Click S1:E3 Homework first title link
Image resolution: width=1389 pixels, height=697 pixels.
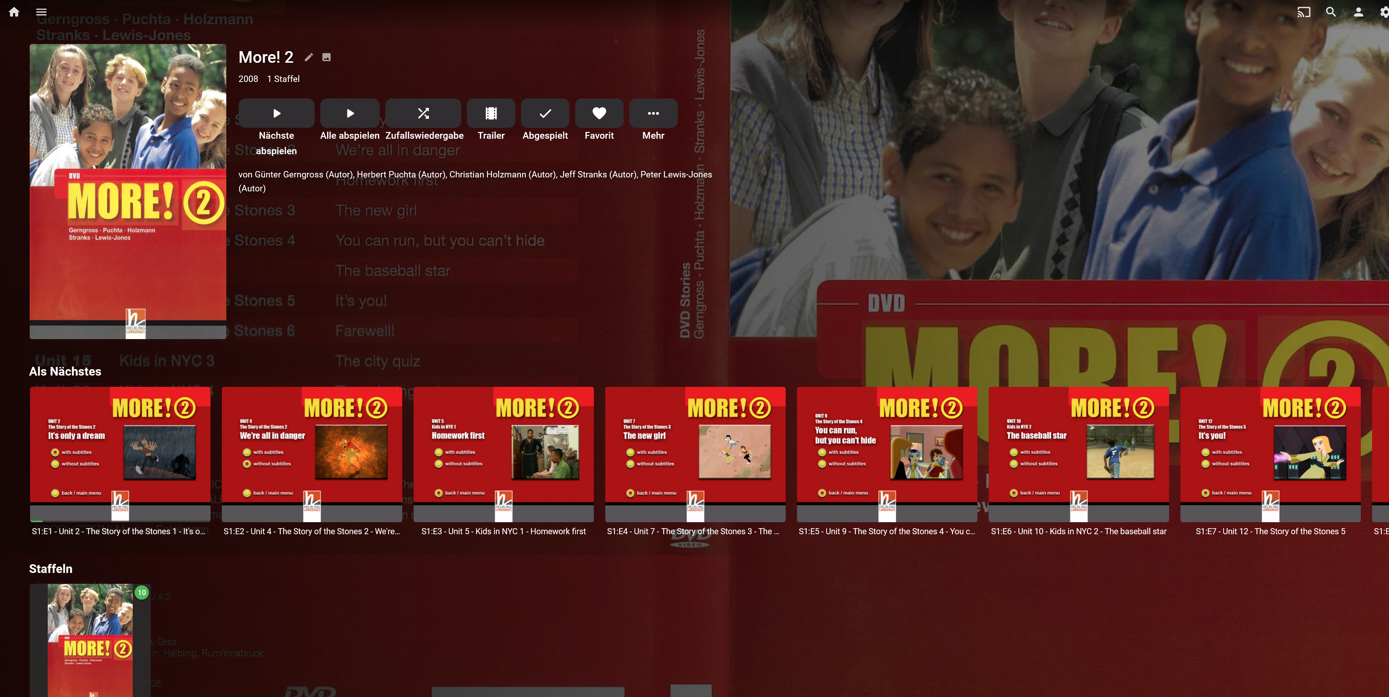click(x=503, y=532)
